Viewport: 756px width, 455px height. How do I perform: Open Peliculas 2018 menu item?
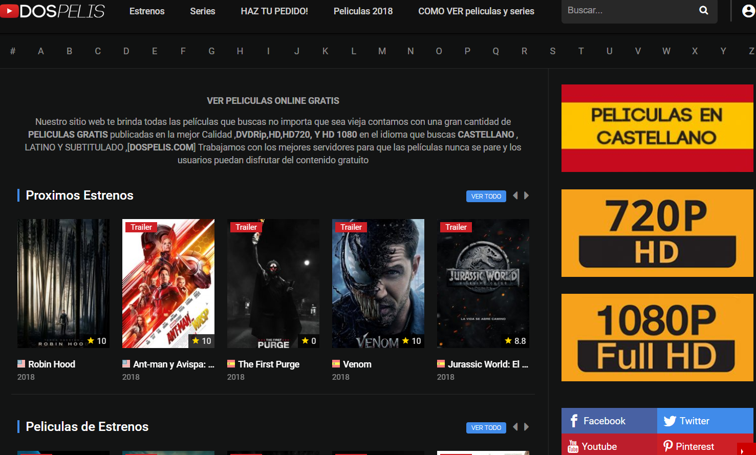click(x=363, y=11)
